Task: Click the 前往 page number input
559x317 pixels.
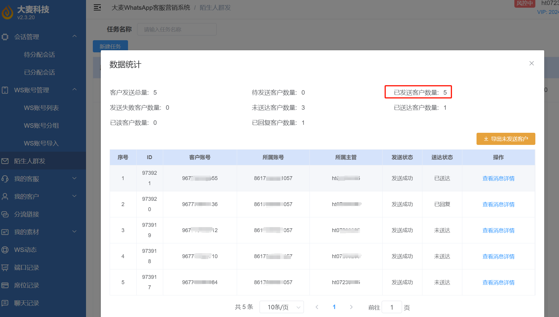Action: 392,307
